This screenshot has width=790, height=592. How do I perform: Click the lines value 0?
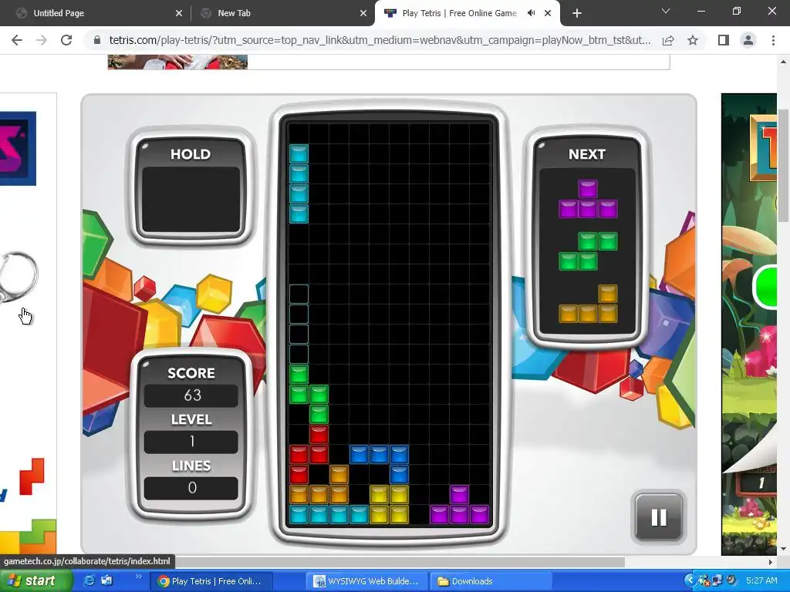click(x=191, y=488)
